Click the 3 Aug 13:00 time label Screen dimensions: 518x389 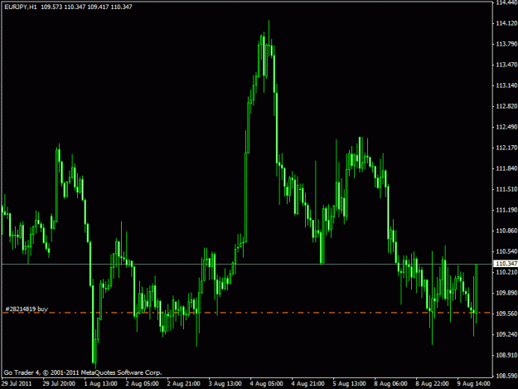(x=225, y=384)
